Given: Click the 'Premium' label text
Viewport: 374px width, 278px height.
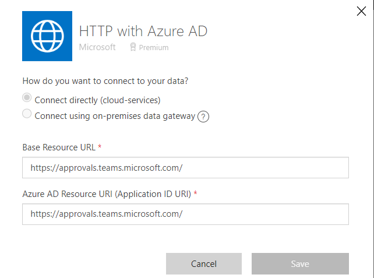Looking at the screenshot, I should pyautogui.click(x=154, y=47).
